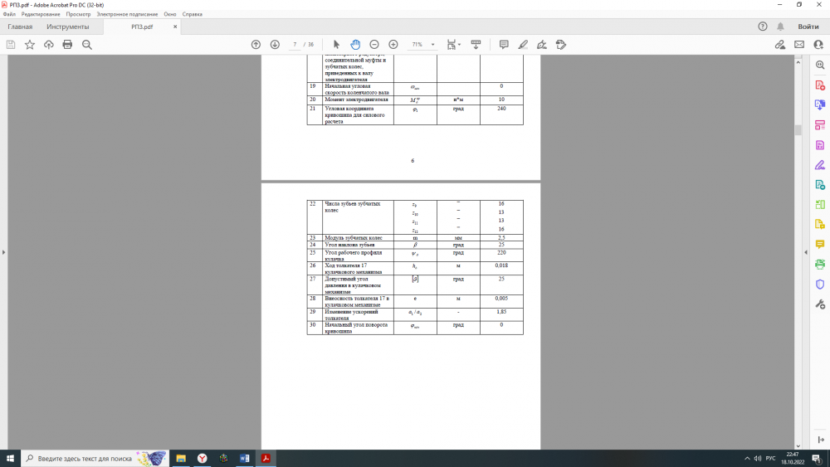Go to the previous page

point(256,45)
